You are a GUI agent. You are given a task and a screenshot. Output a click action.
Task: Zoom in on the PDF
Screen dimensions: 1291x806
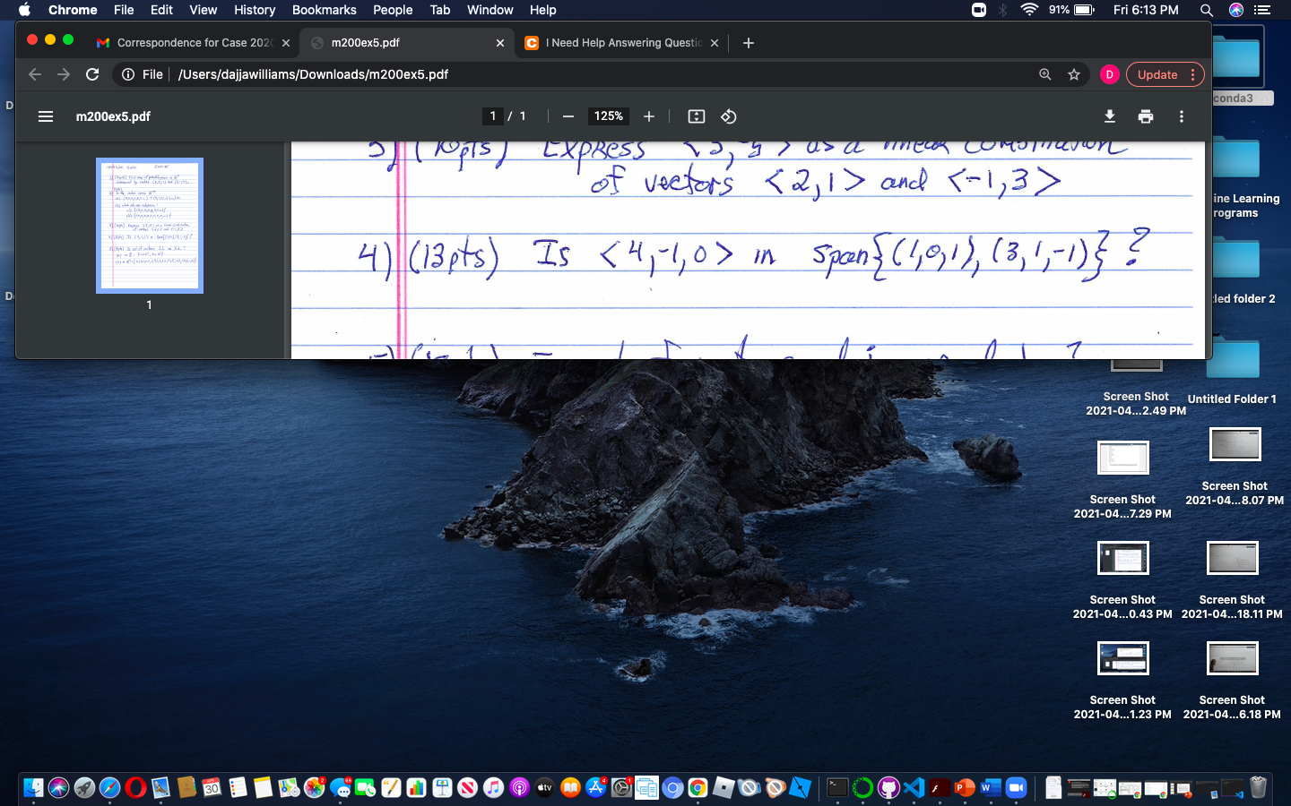649,116
